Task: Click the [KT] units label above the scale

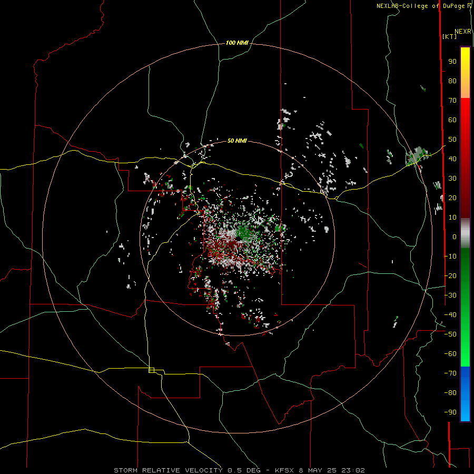Action: 450,36
